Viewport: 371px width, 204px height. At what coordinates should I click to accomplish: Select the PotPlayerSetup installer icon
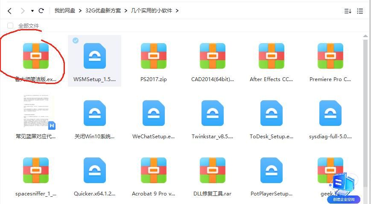click(x=271, y=170)
